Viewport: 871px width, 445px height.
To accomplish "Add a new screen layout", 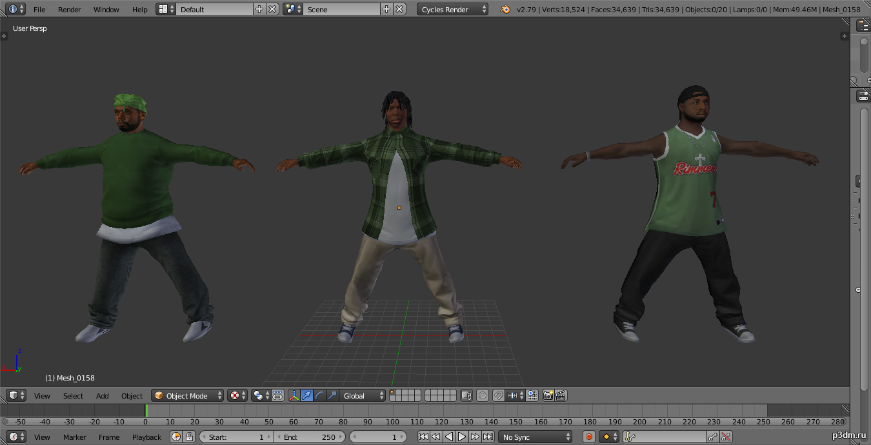I will point(259,9).
